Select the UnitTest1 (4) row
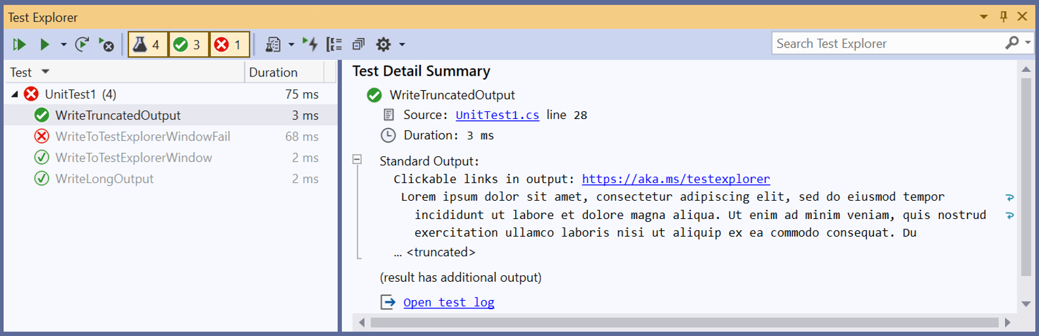The width and height of the screenshot is (1039, 336). [172, 94]
